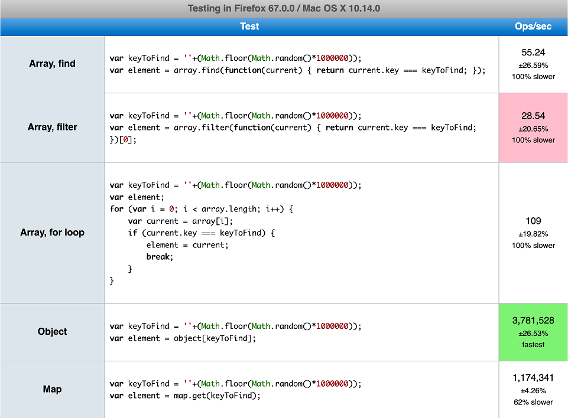Image resolution: width=568 pixels, height=418 pixels.
Task: Select the "Array, filter" row label
Action: 53,127
